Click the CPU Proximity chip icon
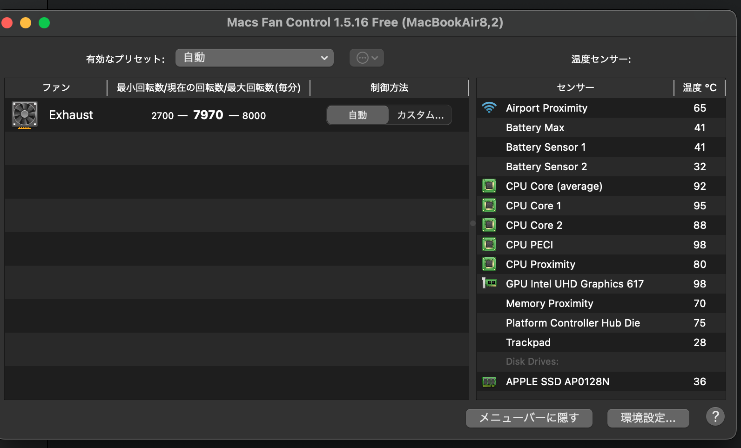 coord(489,264)
